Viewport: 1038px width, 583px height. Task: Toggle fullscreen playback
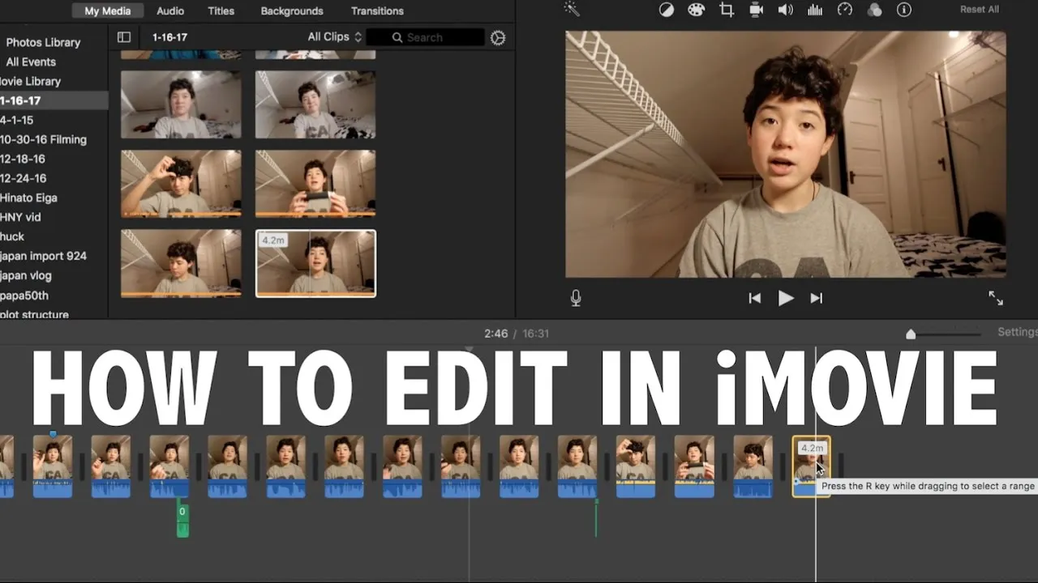pyautogui.click(x=996, y=298)
